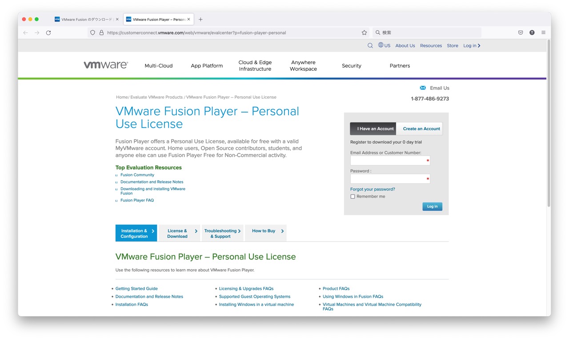569x340 pixels.
Task: Open the Store link
Action: pos(453,45)
